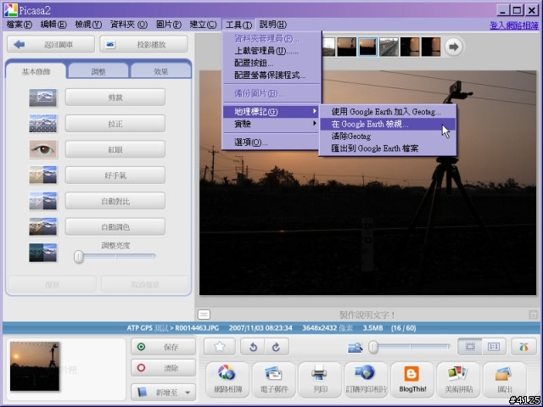Choose 使用 Google Earth 加入 Geotag

[x=388, y=112]
